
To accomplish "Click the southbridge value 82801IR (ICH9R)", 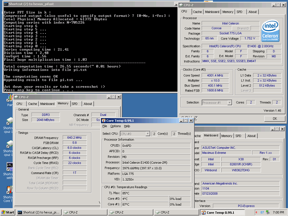I will coord(241,164).
